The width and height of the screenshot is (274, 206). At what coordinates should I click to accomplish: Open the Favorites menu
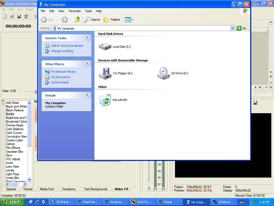click(74, 11)
